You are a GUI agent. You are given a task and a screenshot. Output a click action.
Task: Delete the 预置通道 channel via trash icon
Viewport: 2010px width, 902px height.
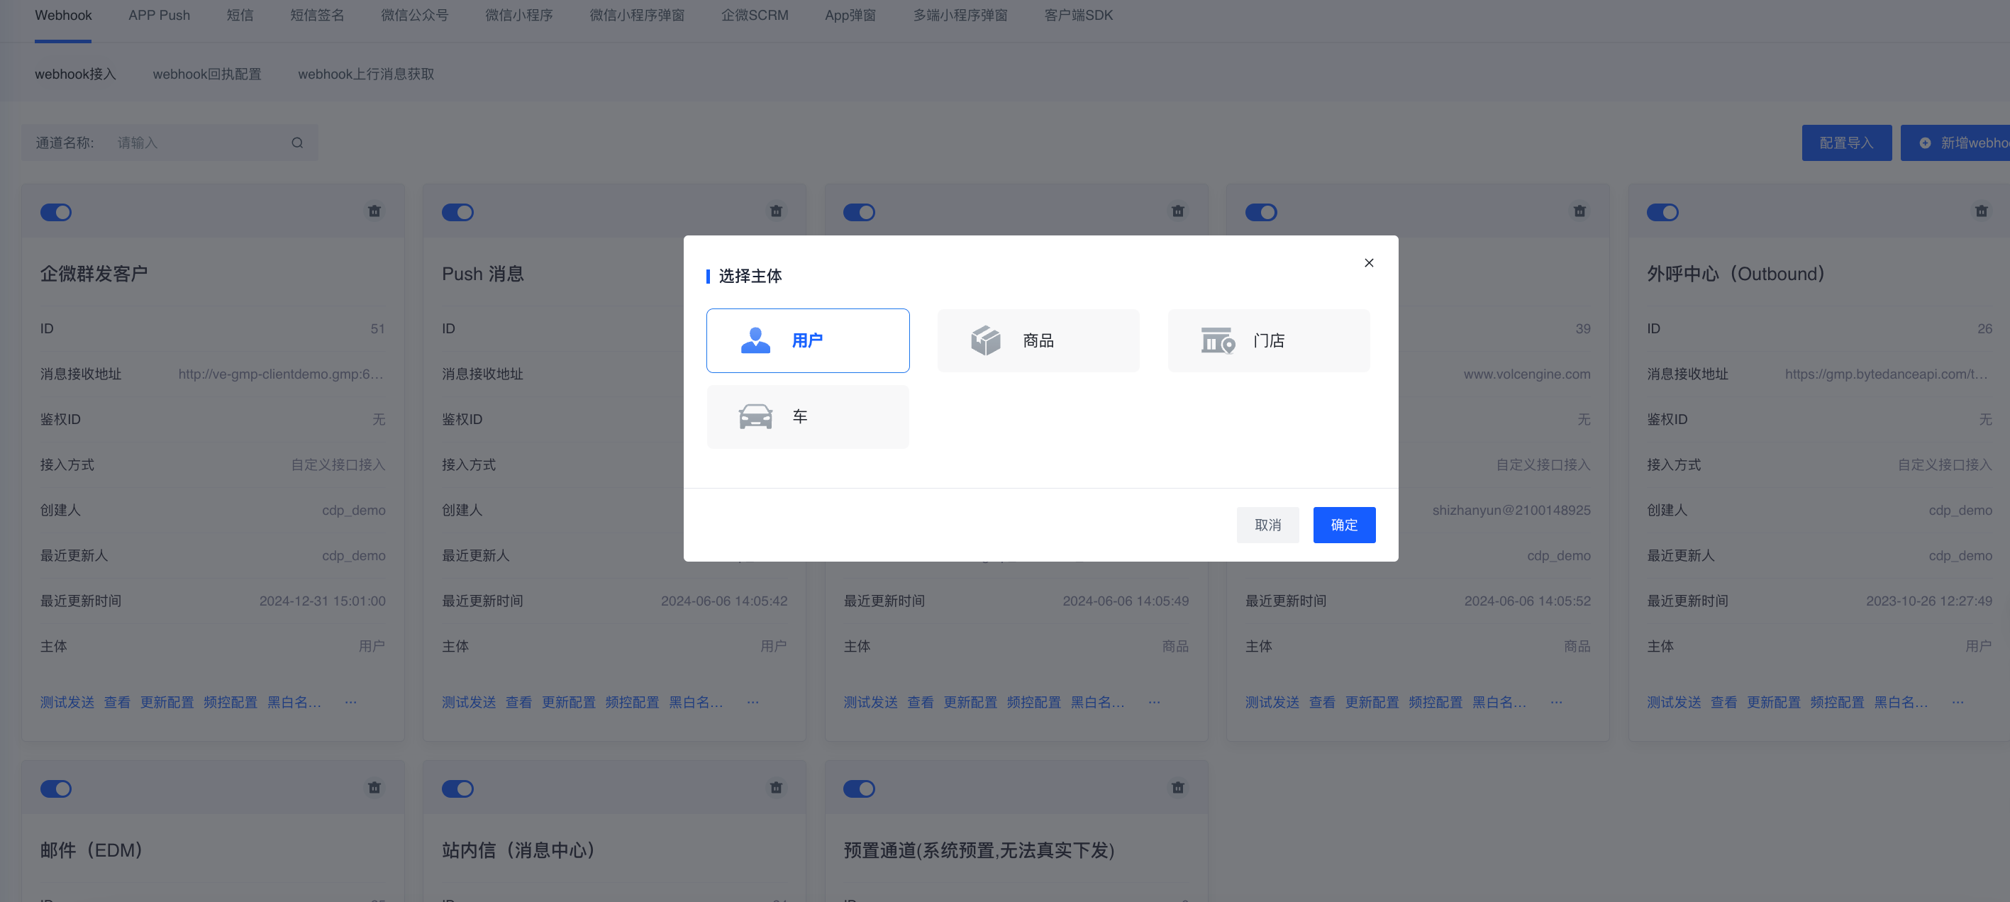tap(1178, 788)
